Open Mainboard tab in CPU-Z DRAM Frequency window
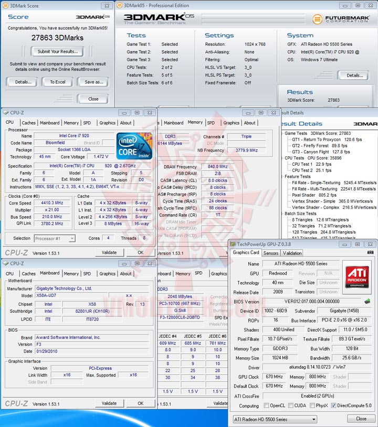Image resolution: width=378 pixels, height=427 pixels. [x=174, y=123]
